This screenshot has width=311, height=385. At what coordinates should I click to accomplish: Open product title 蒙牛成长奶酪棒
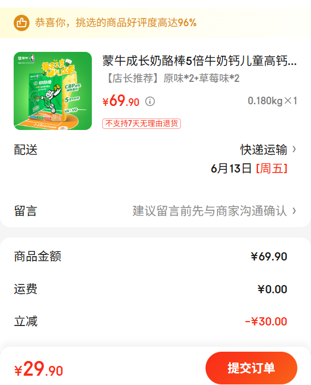pyautogui.click(x=199, y=61)
